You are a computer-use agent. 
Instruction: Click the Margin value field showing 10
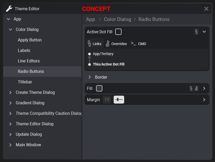point(107,100)
